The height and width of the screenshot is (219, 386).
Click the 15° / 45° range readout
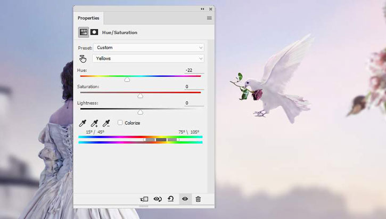click(x=95, y=132)
